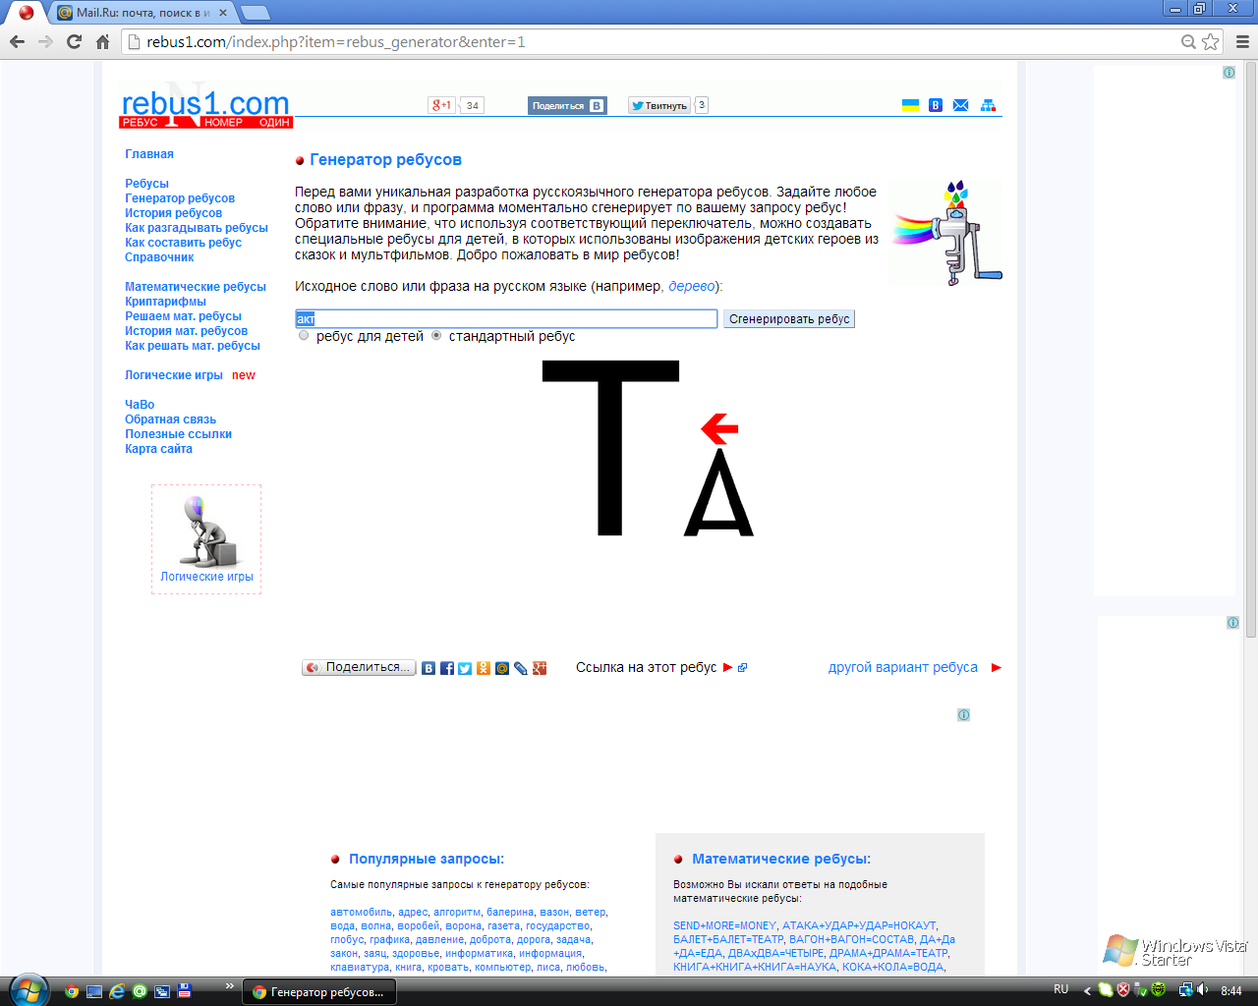Switch to the Mail.Ru browser tab

(x=143, y=13)
